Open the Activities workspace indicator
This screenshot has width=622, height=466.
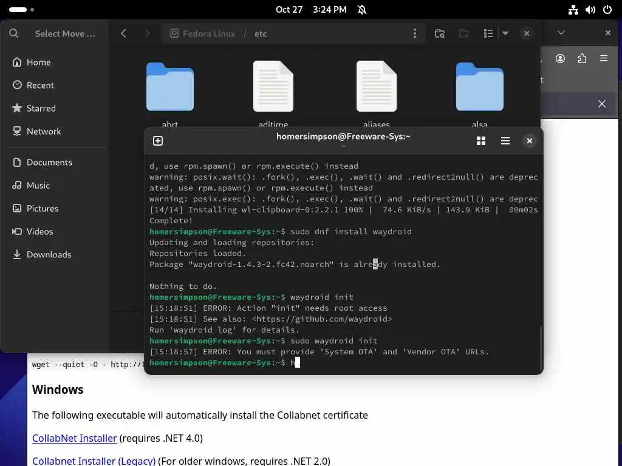tap(21, 10)
